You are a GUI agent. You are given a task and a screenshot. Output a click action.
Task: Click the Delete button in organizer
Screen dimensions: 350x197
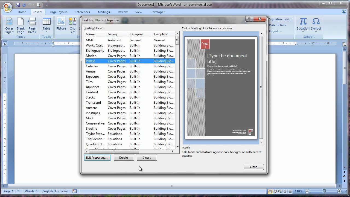point(124,158)
